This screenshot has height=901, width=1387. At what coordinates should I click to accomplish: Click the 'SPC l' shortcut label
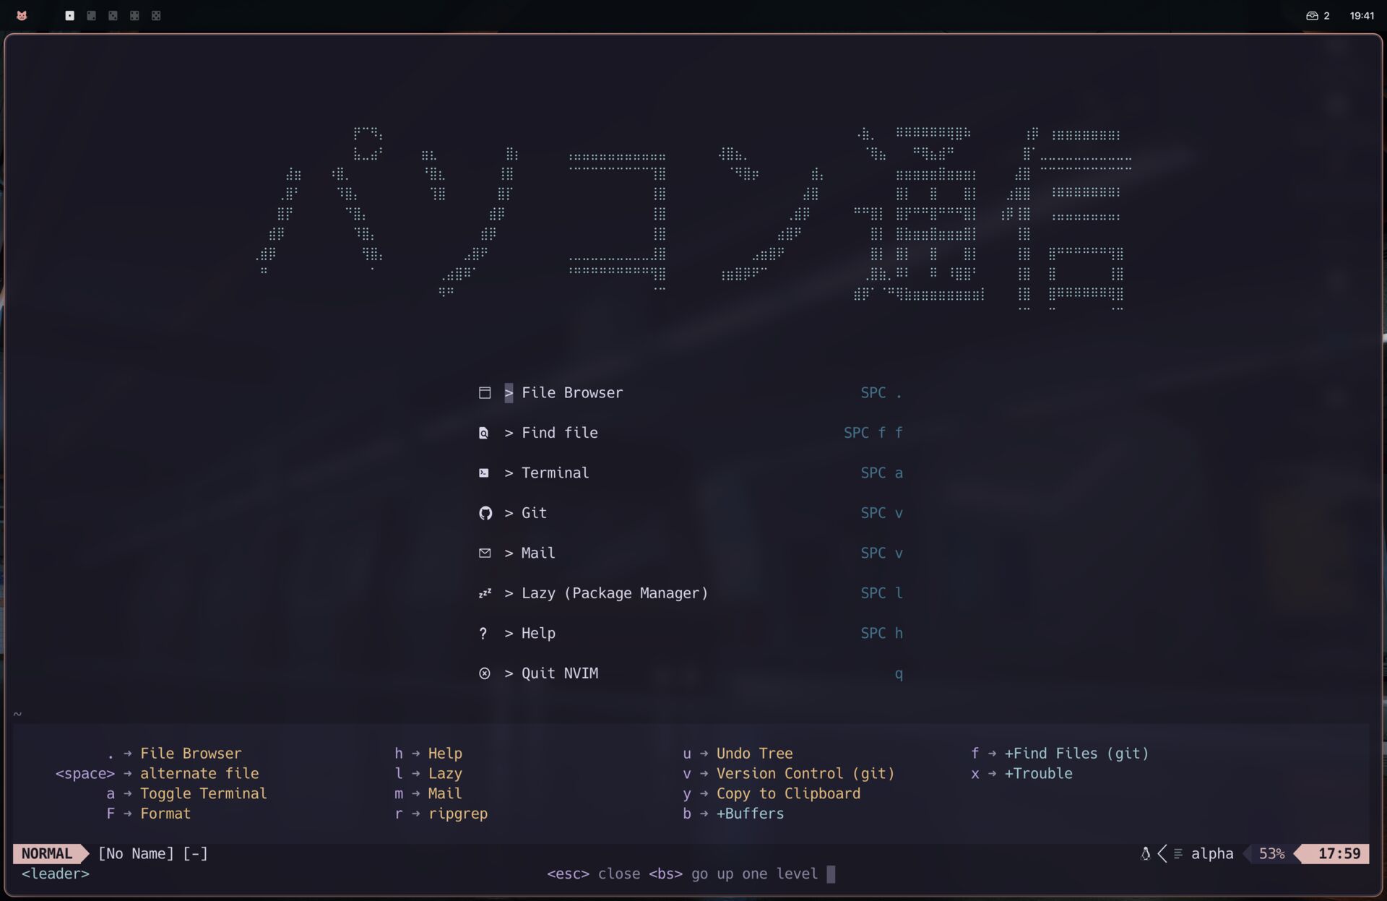point(882,593)
